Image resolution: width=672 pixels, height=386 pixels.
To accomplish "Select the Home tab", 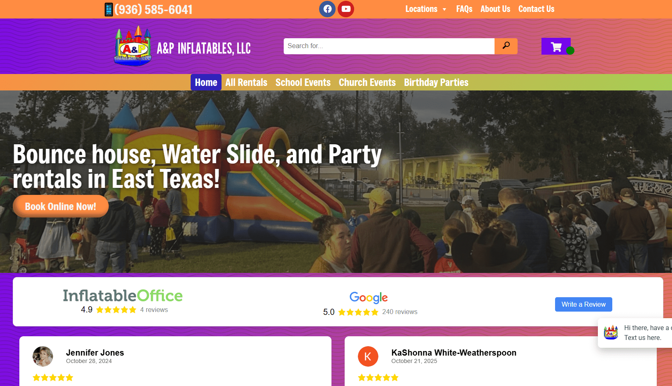I will 206,82.
